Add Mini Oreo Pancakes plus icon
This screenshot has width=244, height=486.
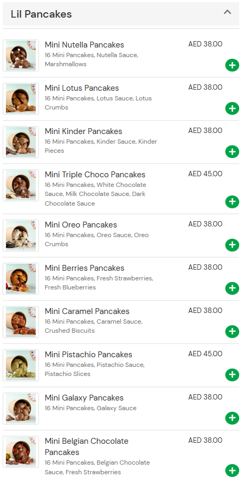tap(232, 245)
